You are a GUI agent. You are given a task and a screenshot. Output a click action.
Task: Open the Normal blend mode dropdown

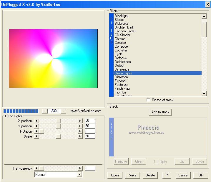tap(79, 175)
